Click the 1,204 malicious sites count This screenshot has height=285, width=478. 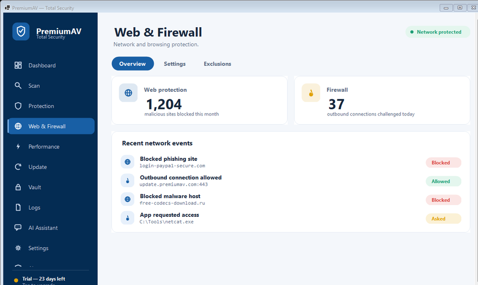(164, 104)
